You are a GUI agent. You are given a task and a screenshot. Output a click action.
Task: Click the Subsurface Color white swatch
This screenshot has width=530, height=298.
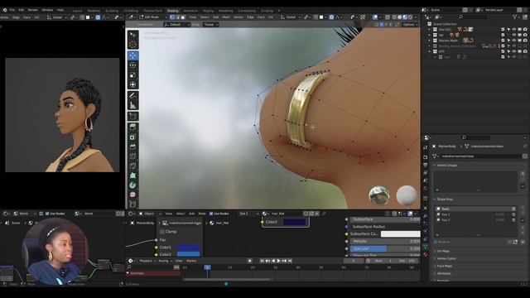coord(401,233)
